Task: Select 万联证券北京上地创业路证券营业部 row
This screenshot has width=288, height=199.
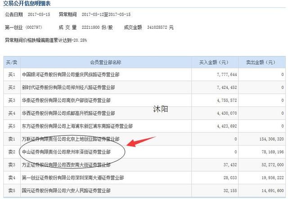Action: 144,139
